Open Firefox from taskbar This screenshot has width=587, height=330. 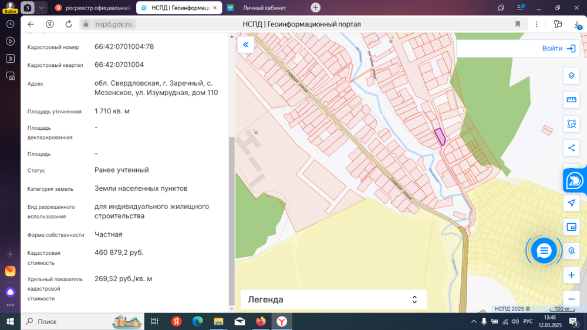point(261,321)
